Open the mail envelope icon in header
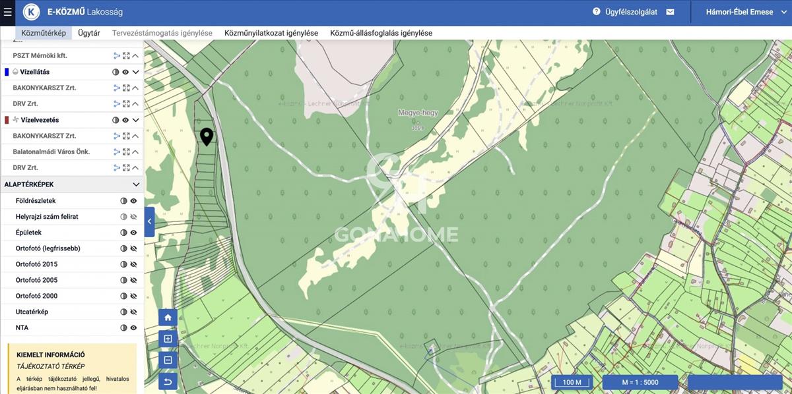The width and height of the screenshot is (792, 394). [671, 12]
